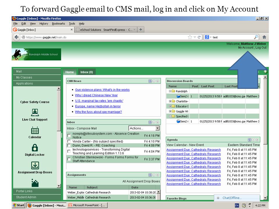
Task: Minimize the CNN News widget
Action: pos(154,81)
